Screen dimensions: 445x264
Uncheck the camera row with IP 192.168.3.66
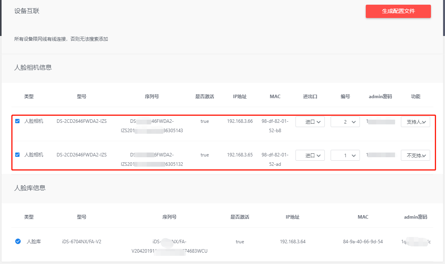[x=17, y=121]
